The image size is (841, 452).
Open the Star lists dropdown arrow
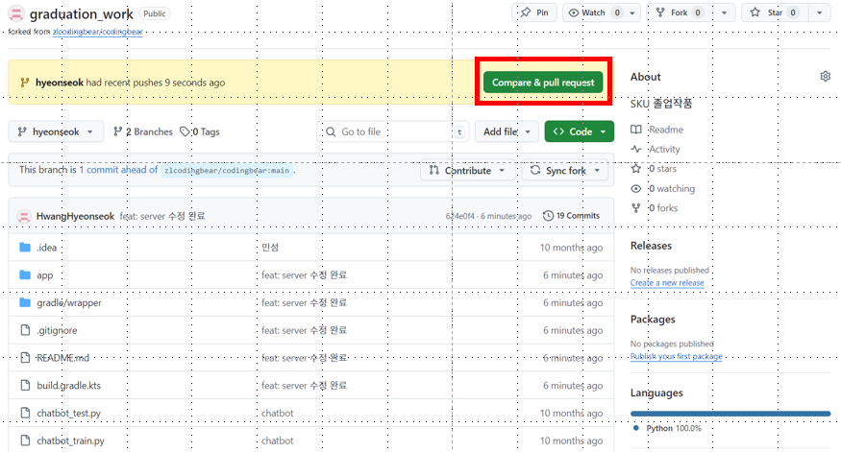[820, 12]
